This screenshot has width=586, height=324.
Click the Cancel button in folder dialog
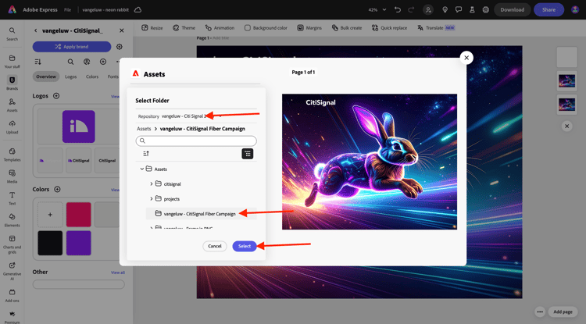click(215, 246)
